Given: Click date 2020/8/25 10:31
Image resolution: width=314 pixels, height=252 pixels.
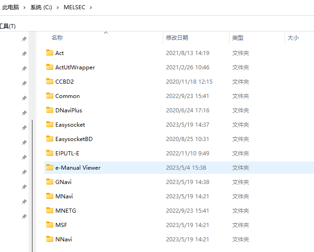Looking at the screenshot, I should [188, 139].
